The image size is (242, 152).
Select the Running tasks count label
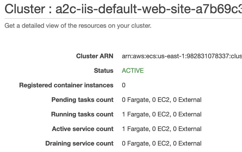(x=82, y=114)
